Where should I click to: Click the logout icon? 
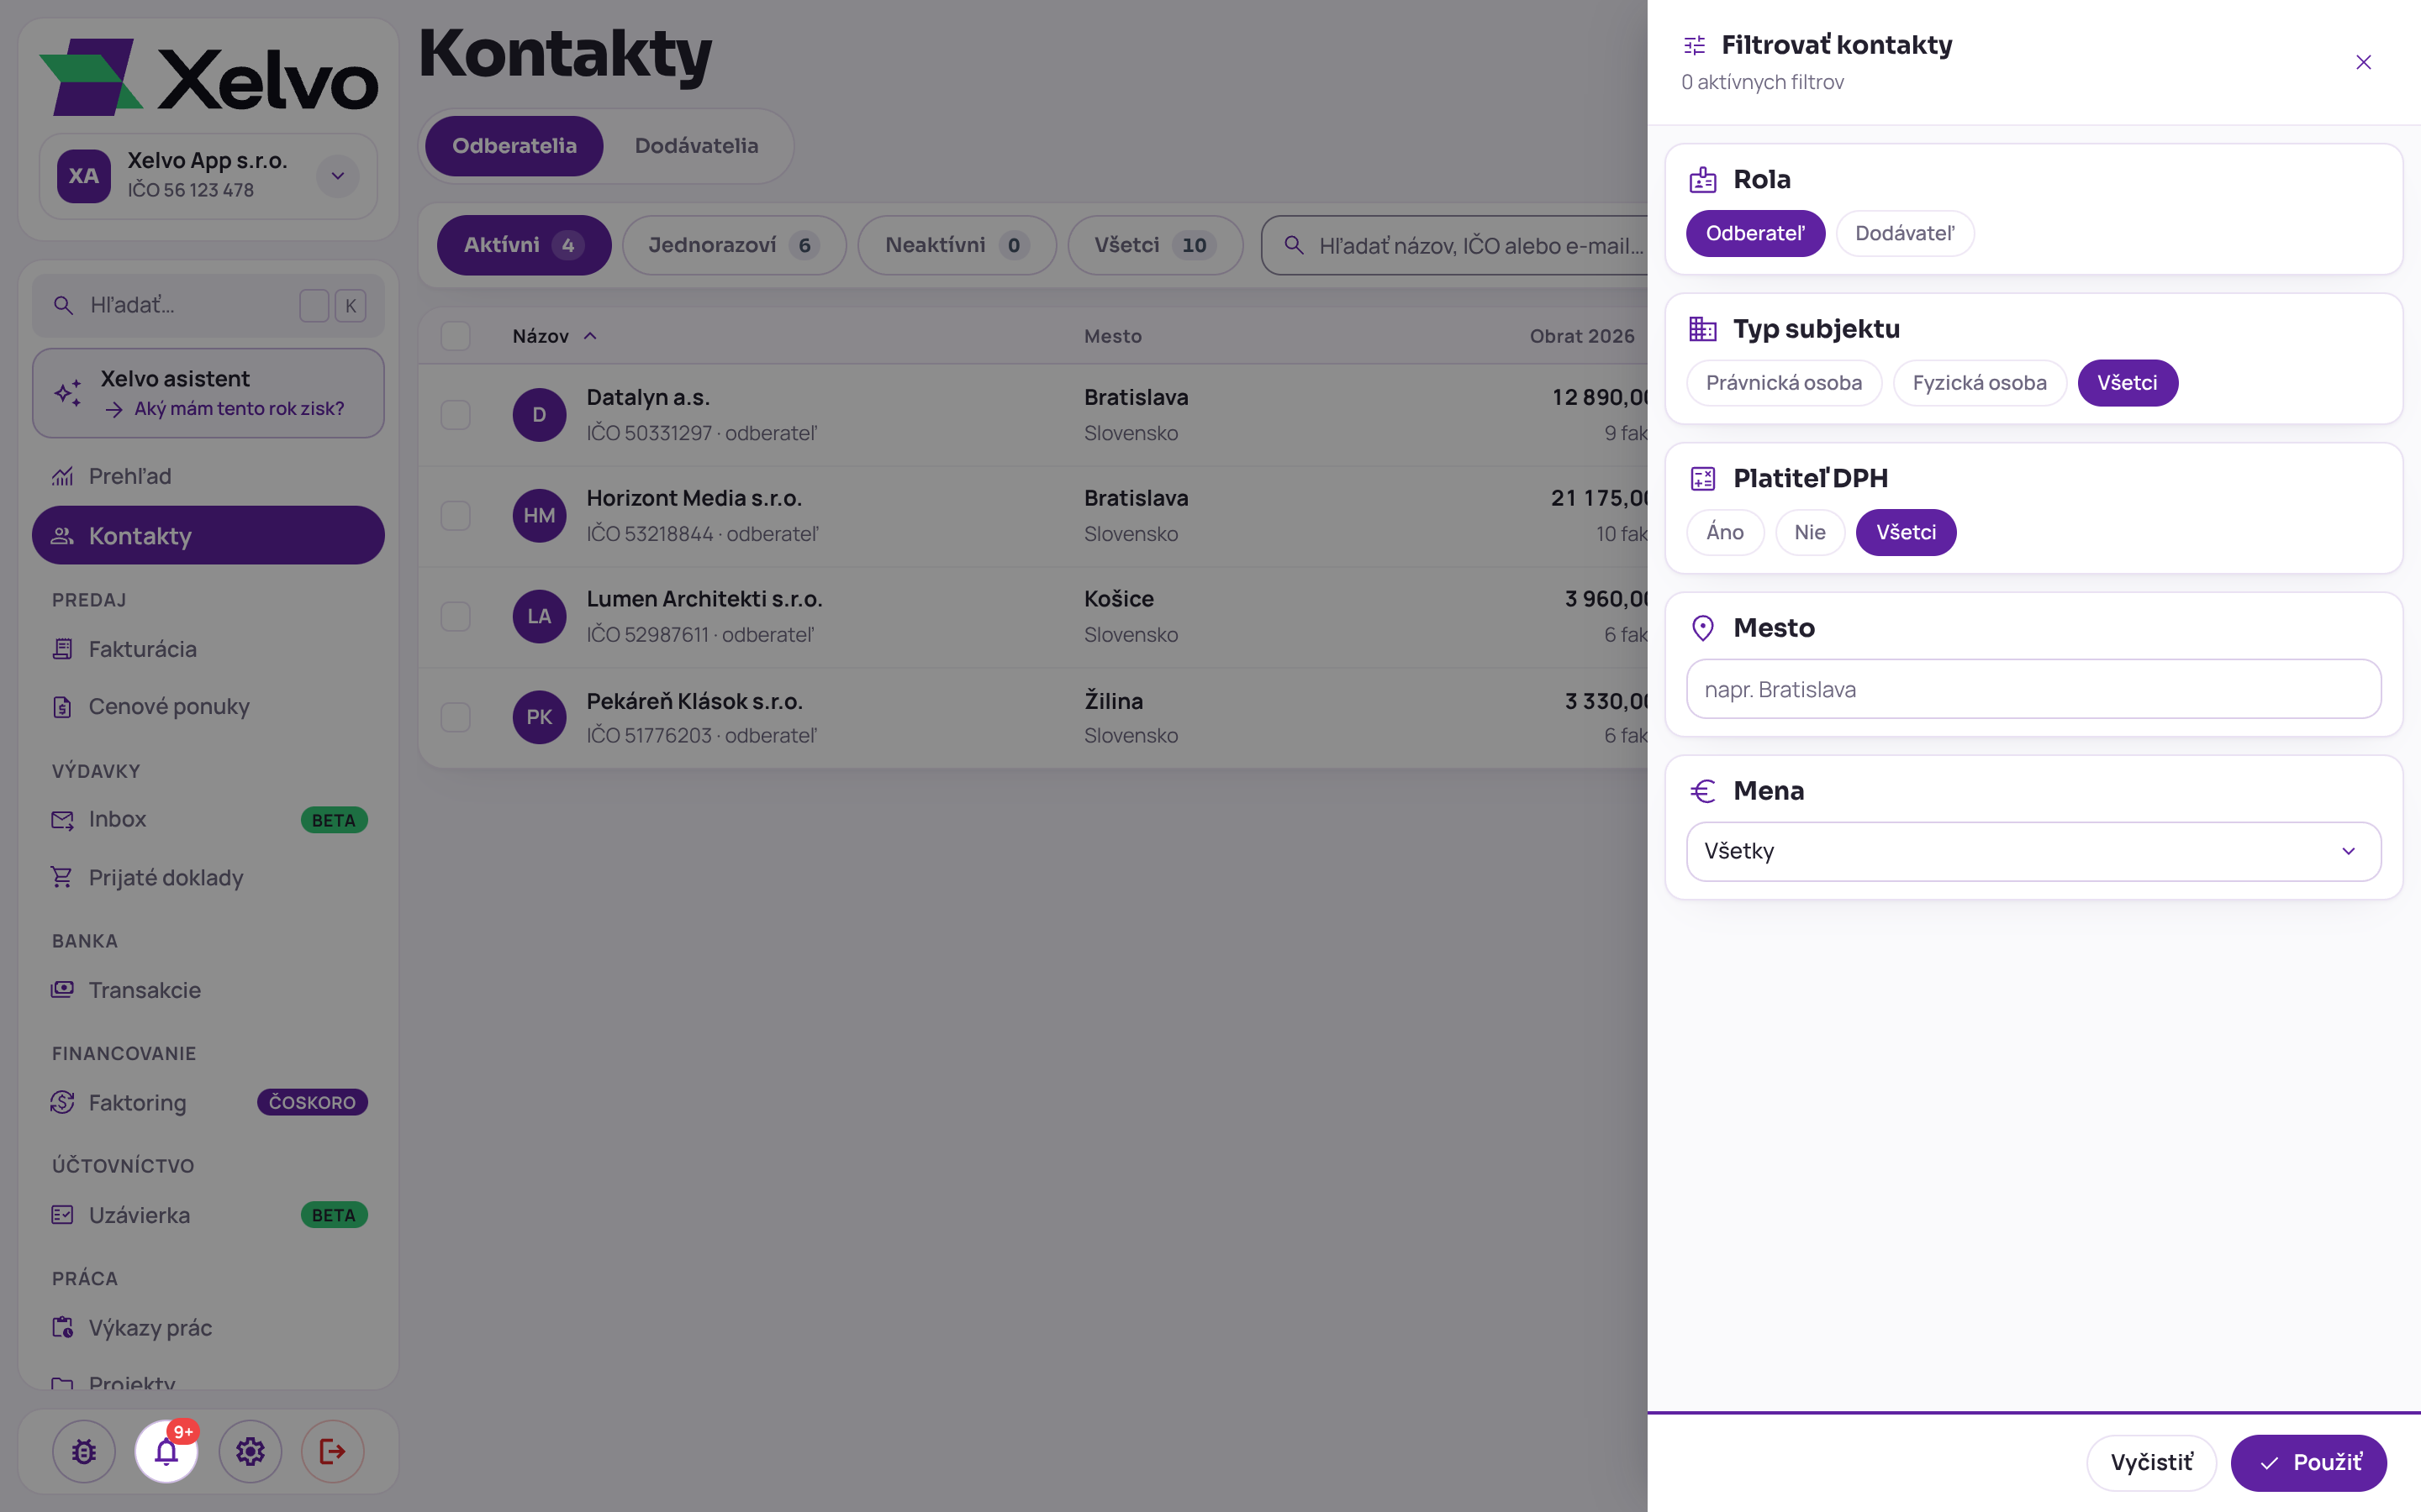coord(333,1451)
